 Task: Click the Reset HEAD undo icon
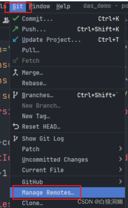[x=16, y=126]
